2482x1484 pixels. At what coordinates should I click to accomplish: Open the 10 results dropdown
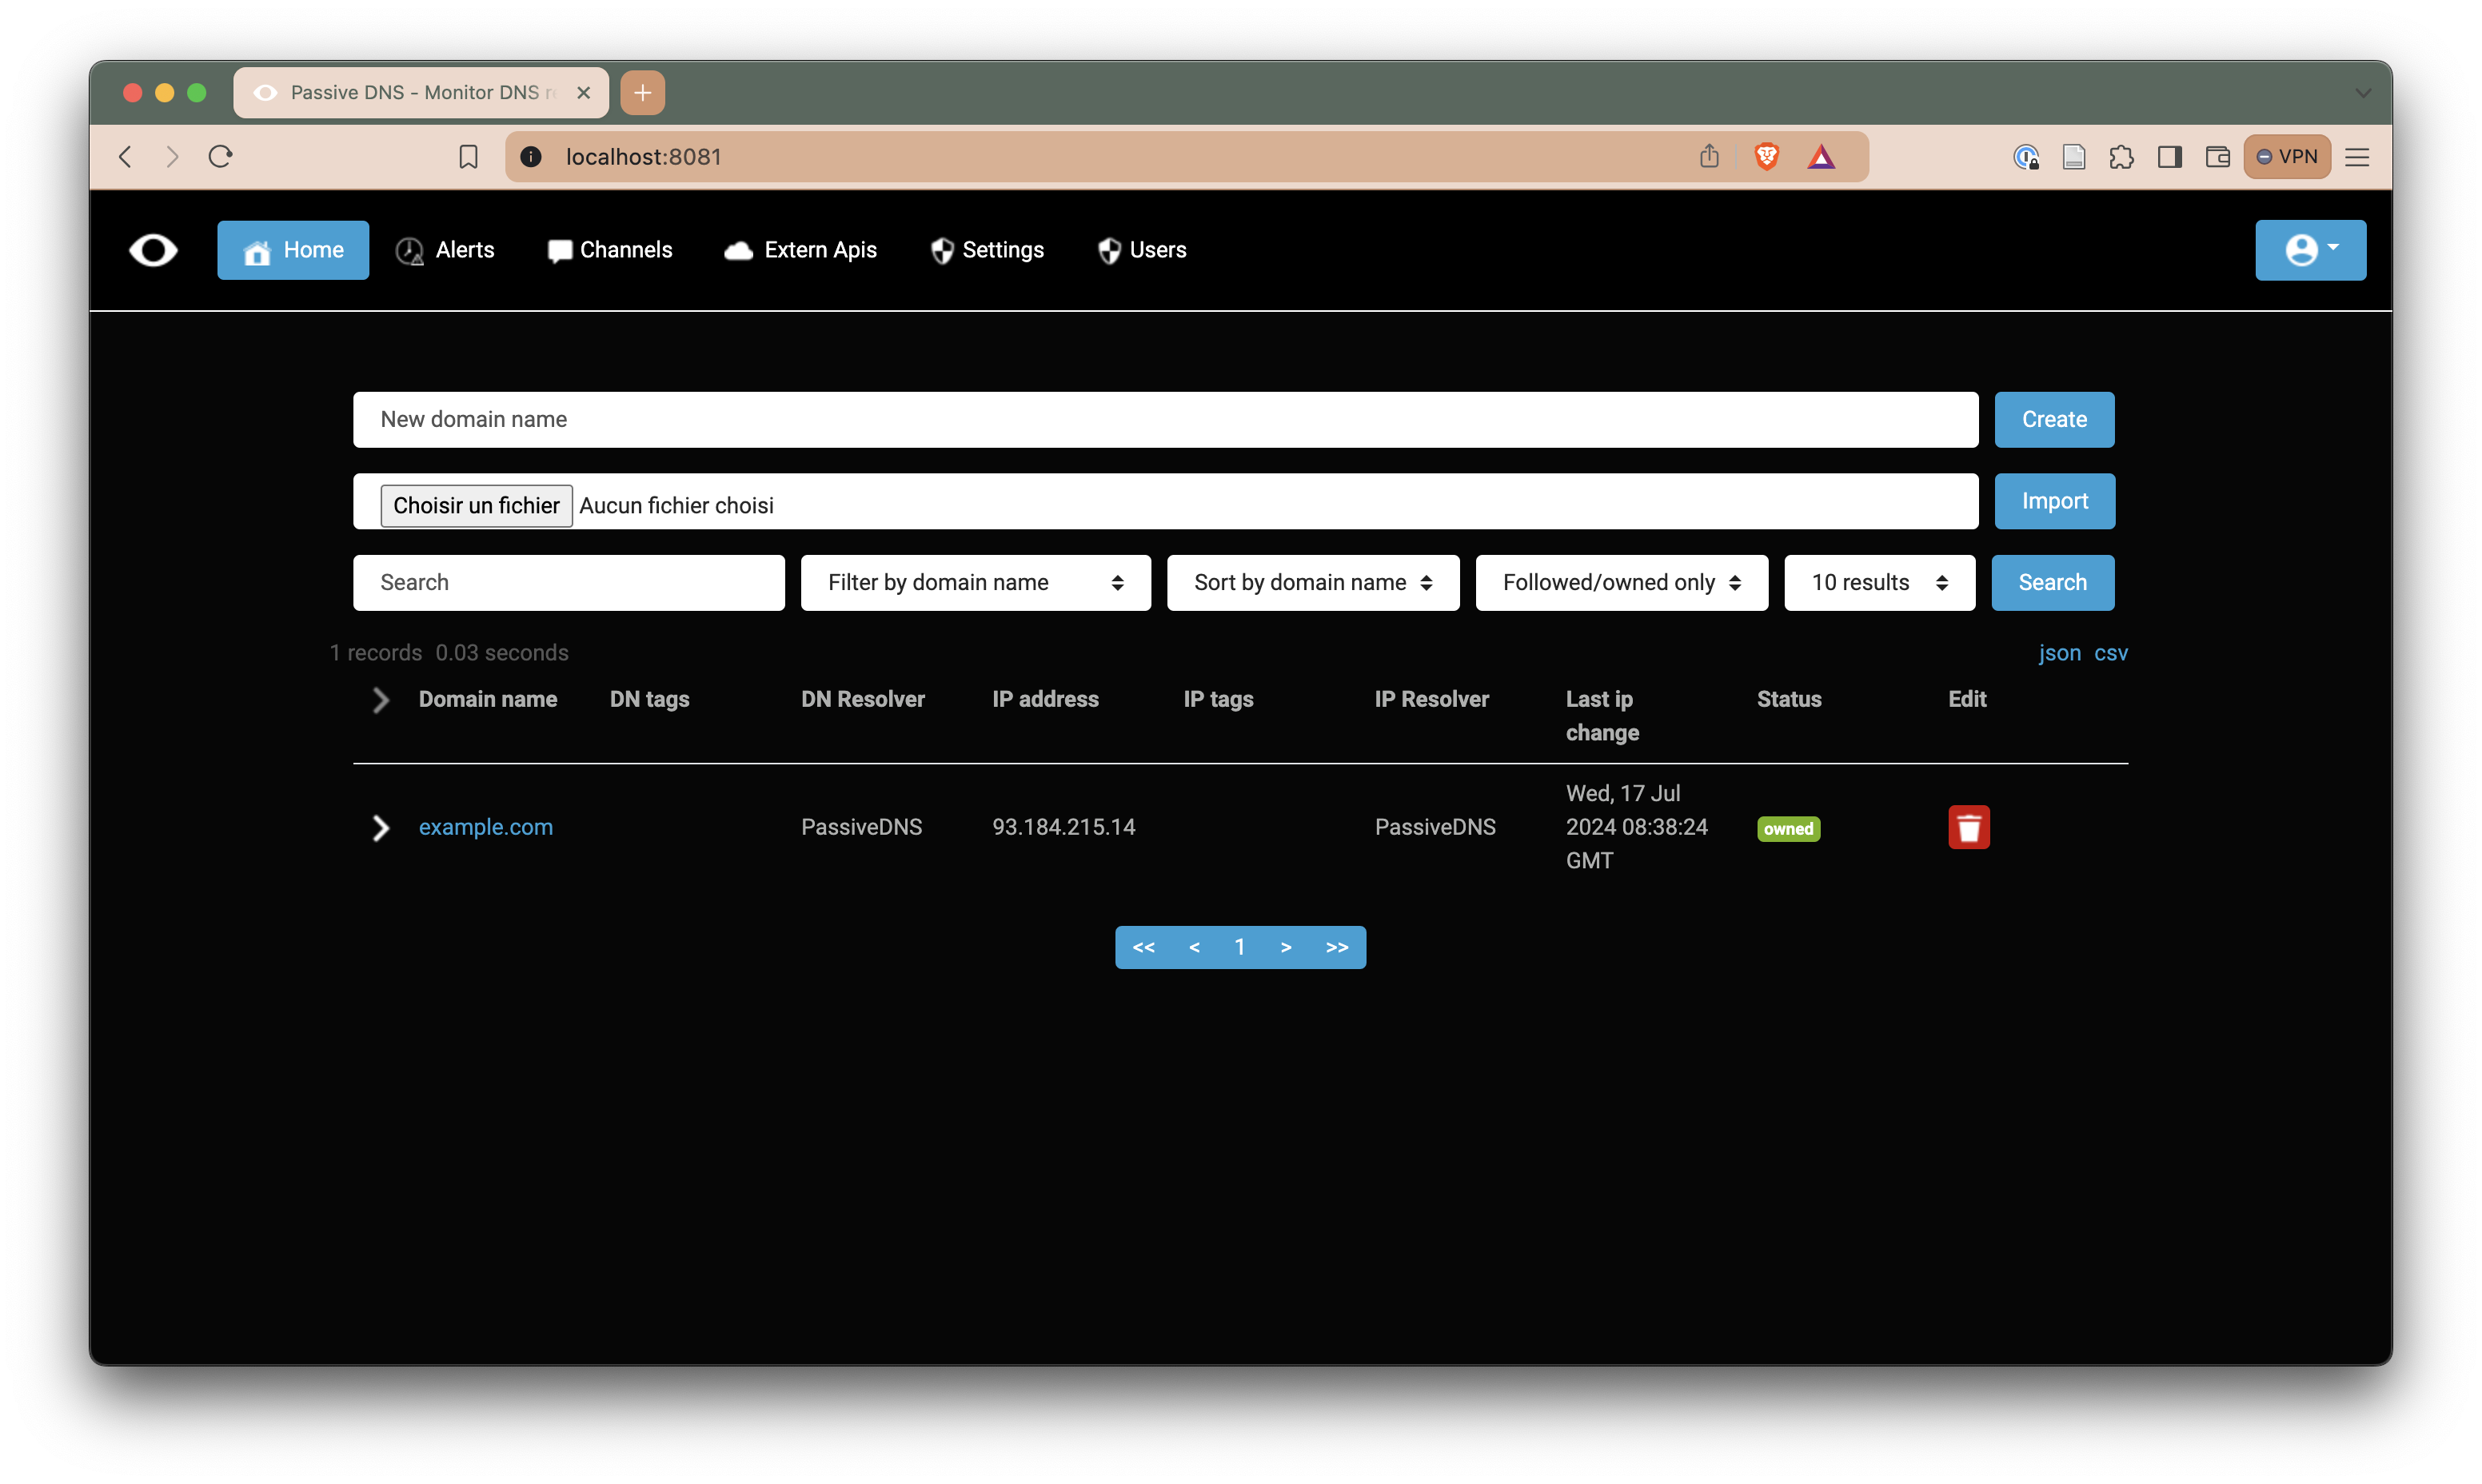click(x=1879, y=582)
